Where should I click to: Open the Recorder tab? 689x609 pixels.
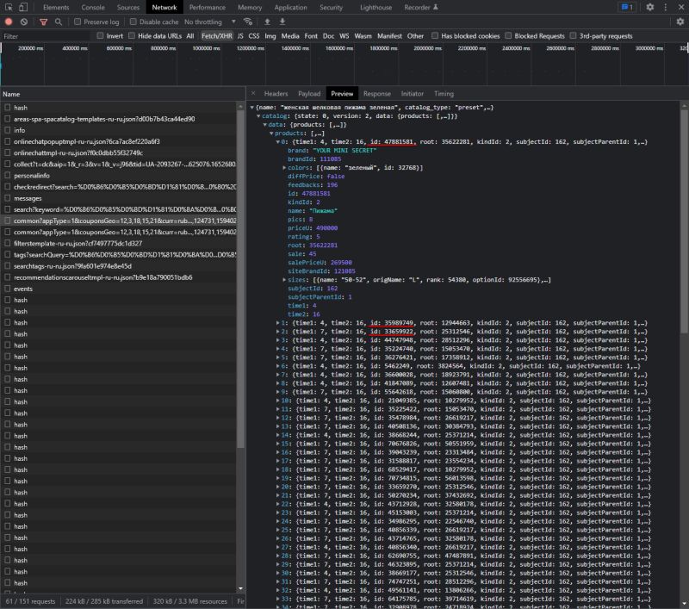(421, 8)
